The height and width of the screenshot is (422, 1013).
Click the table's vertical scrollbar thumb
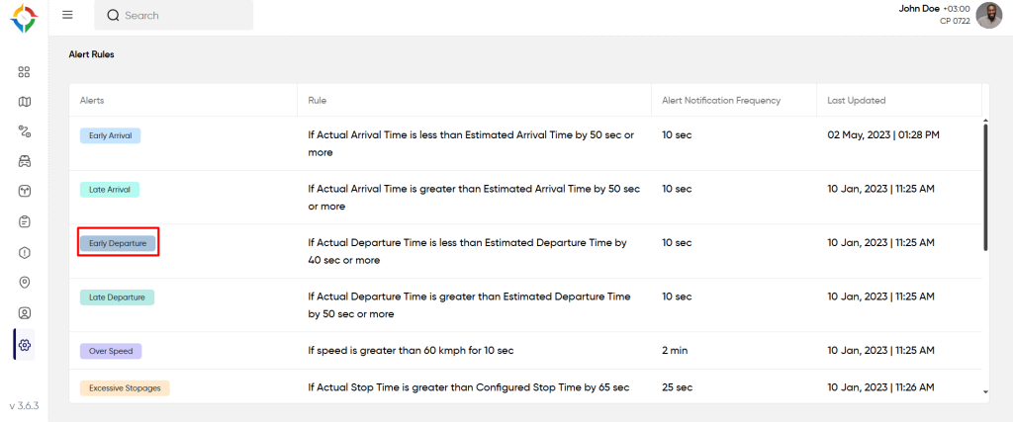[984, 186]
